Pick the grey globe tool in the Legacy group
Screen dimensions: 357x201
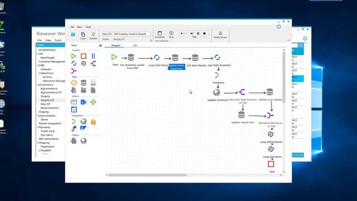tap(84, 141)
